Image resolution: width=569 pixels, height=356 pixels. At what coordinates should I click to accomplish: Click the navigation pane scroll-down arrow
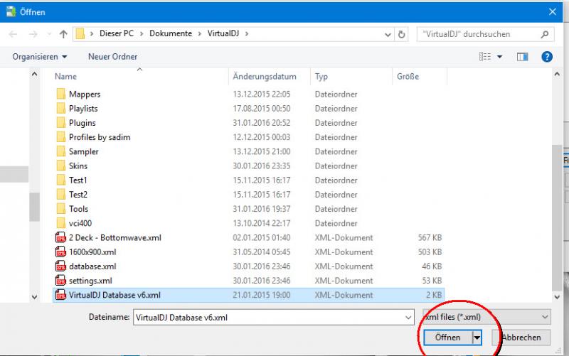pos(34,297)
